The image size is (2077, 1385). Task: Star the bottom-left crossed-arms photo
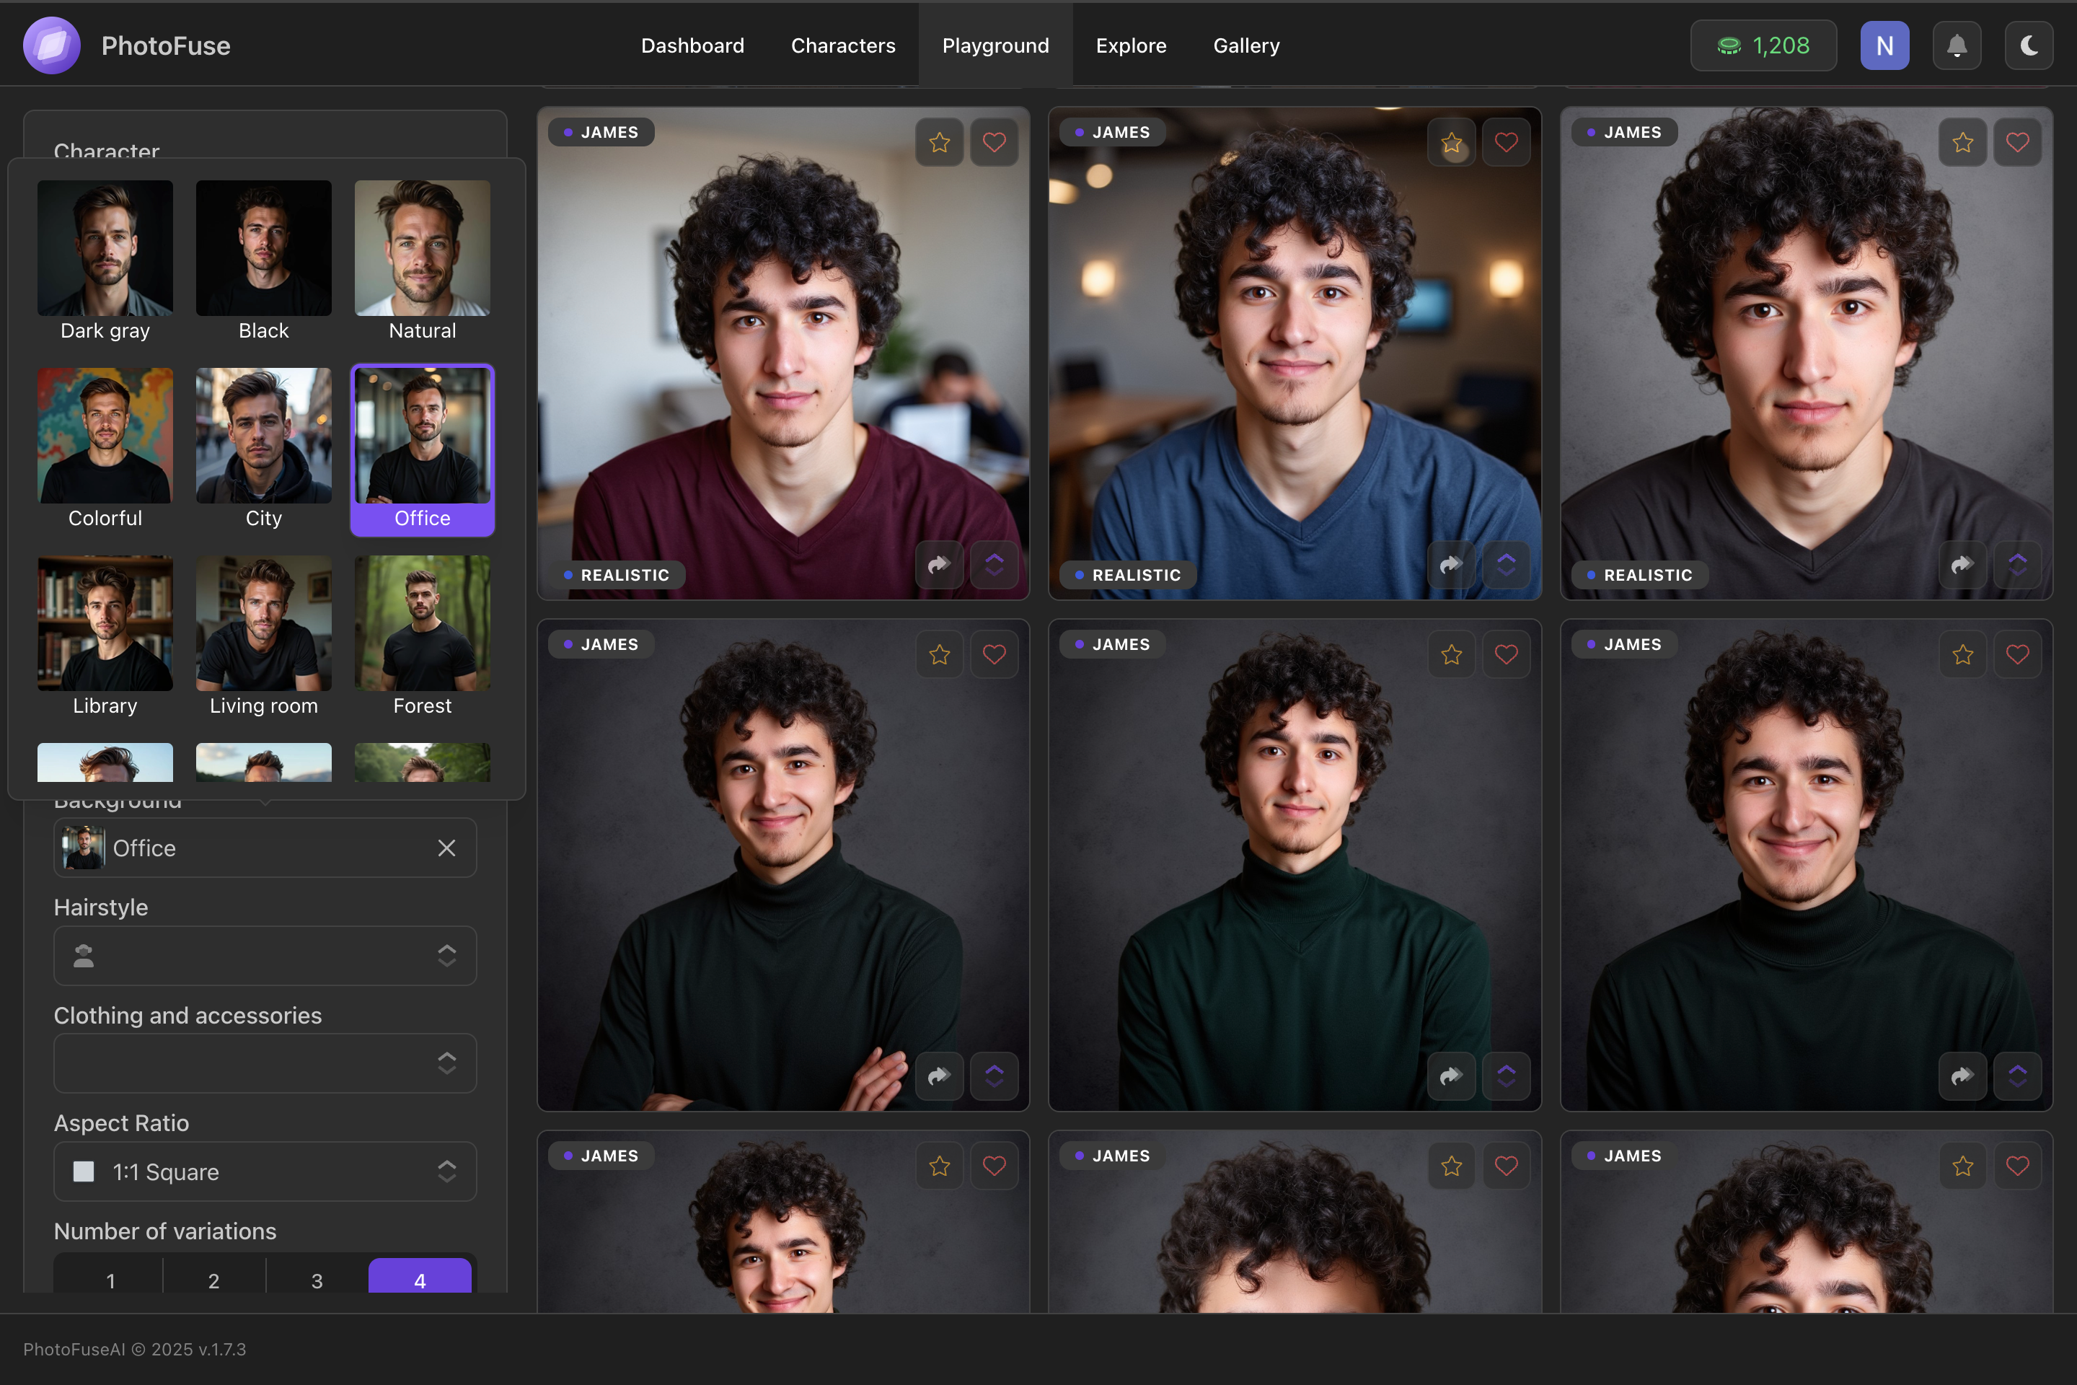point(939,654)
